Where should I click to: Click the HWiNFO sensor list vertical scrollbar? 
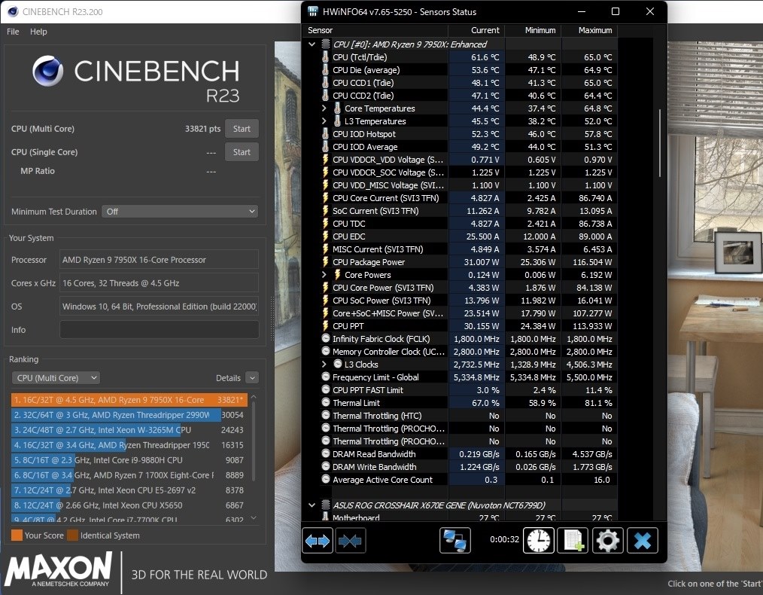660,142
